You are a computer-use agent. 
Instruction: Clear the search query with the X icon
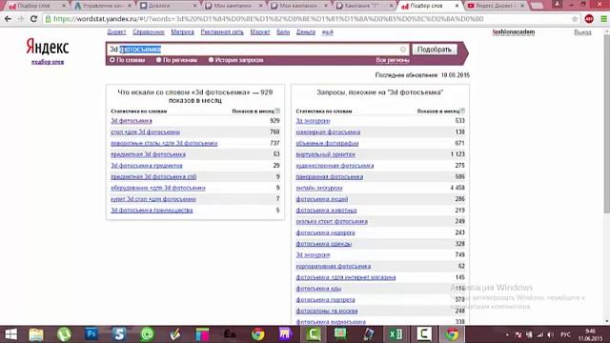pyautogui.click(x=403, y=50)
